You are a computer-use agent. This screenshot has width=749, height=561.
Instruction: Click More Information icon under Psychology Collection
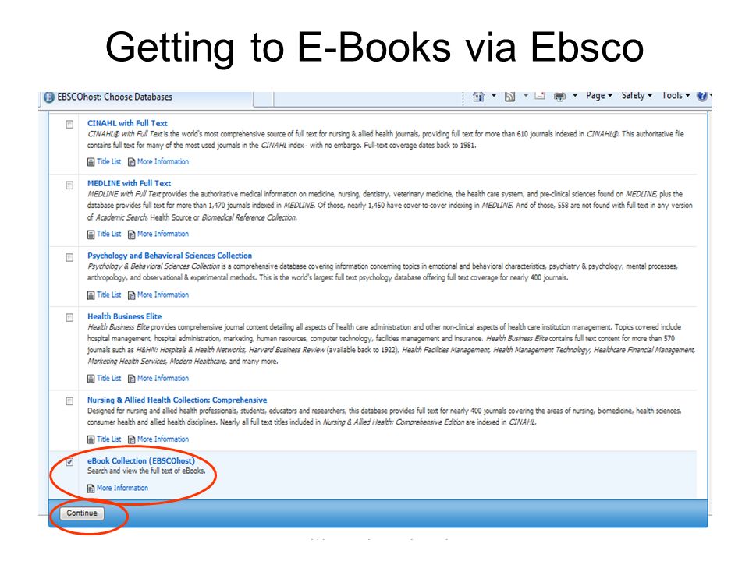point(131,295)
